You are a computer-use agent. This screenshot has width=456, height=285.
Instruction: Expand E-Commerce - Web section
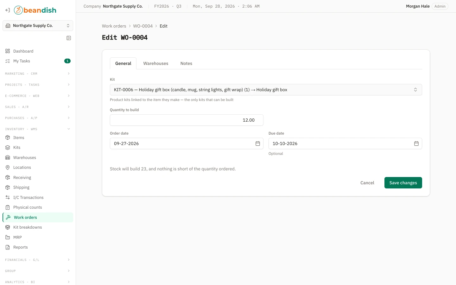tap(38, 96)
